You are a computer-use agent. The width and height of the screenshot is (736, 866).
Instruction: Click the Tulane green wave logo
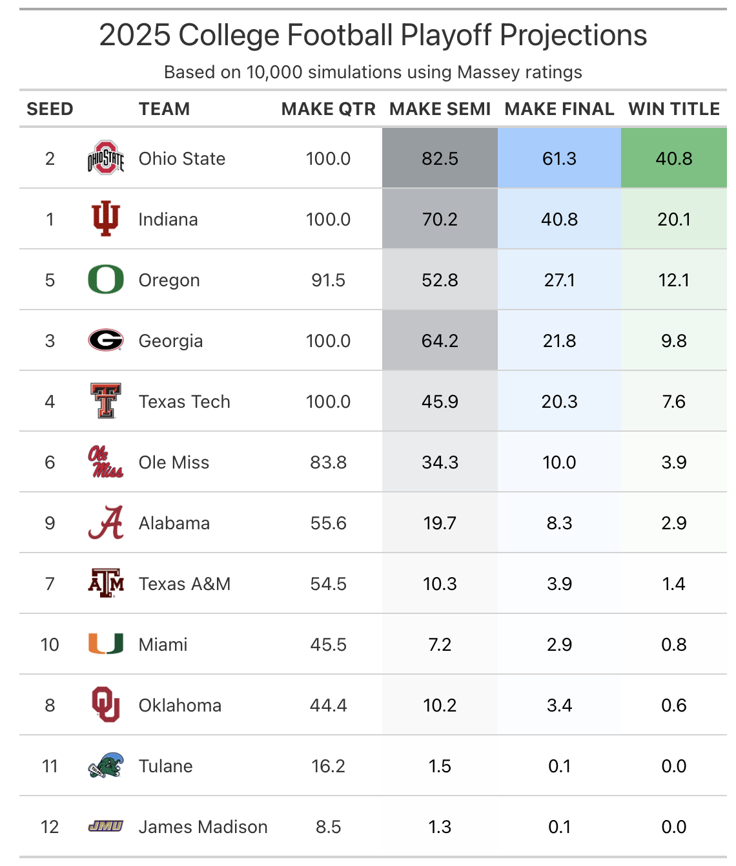click(x=105, y=766)
